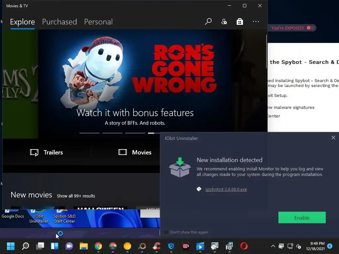Select the third carousel indicator bar
339x254 pixels.
tap(135, 133)
